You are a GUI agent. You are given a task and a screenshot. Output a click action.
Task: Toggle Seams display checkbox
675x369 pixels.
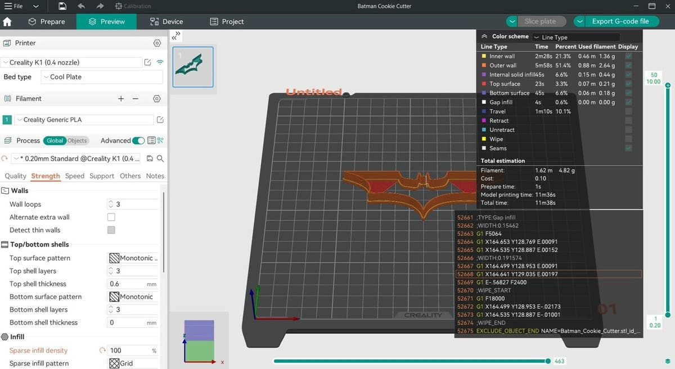point(628,148)
